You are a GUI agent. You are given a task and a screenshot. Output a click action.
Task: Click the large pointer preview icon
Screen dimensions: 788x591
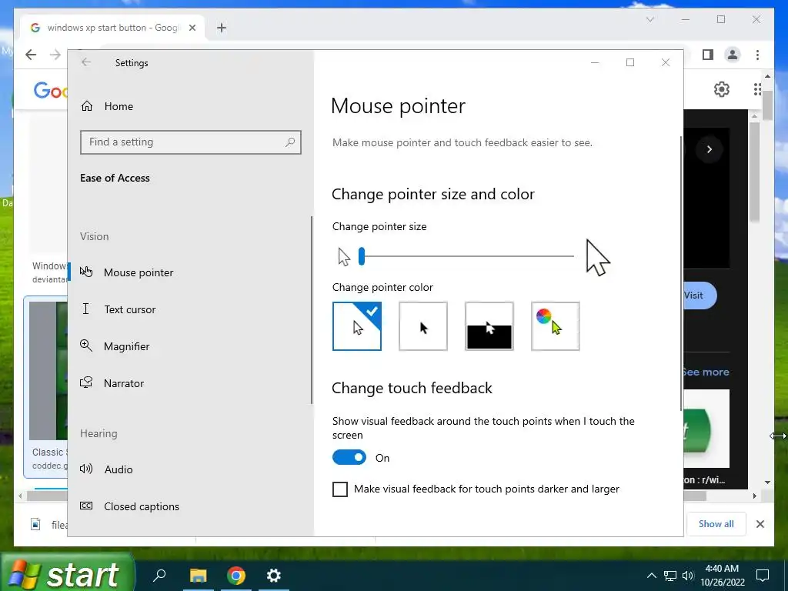(597, 257)
